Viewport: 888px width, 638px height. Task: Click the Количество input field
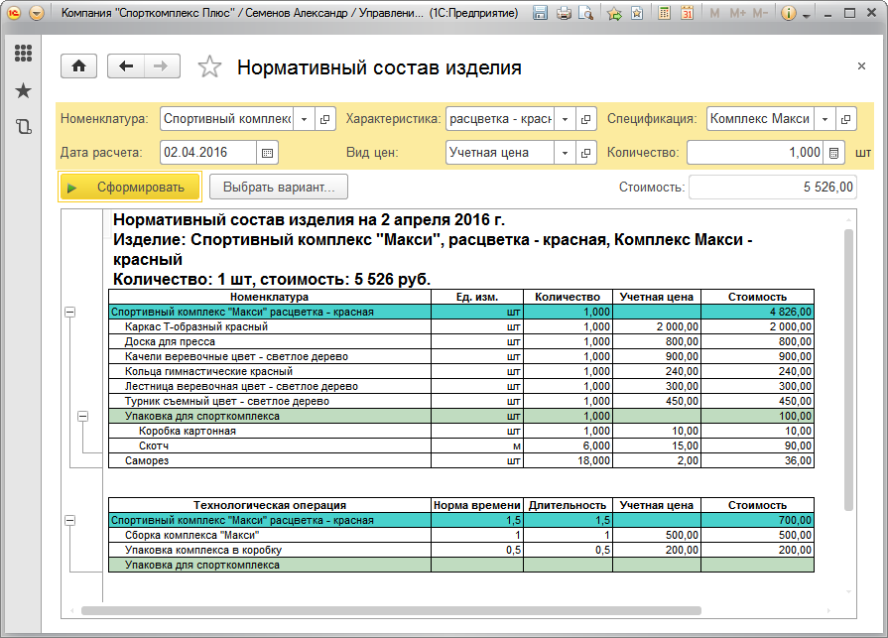pyautogui.click(x=754, y=153)
